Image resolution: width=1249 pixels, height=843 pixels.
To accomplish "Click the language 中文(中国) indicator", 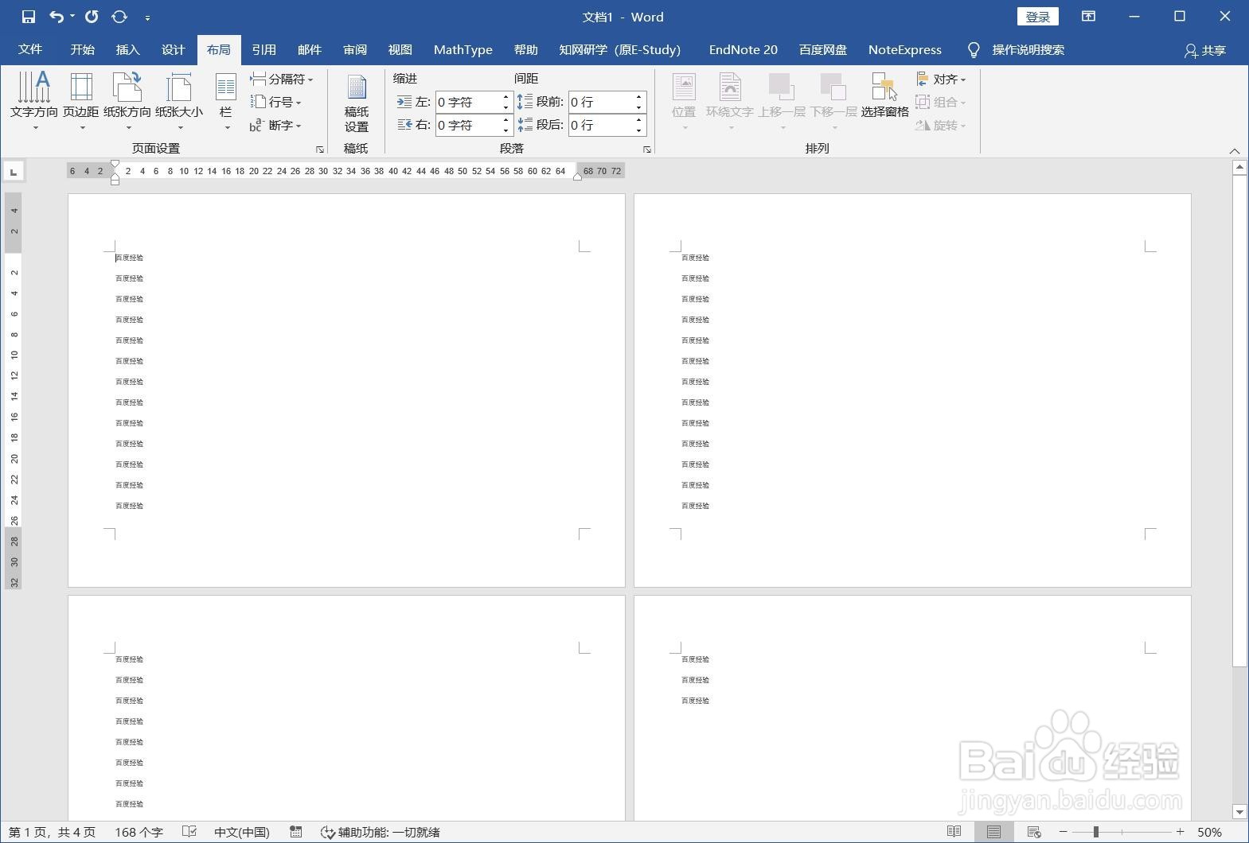I will click(242, 832).
